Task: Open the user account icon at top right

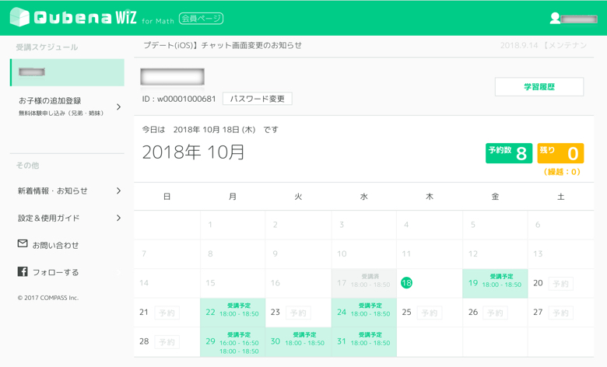Action: (555, 18)
